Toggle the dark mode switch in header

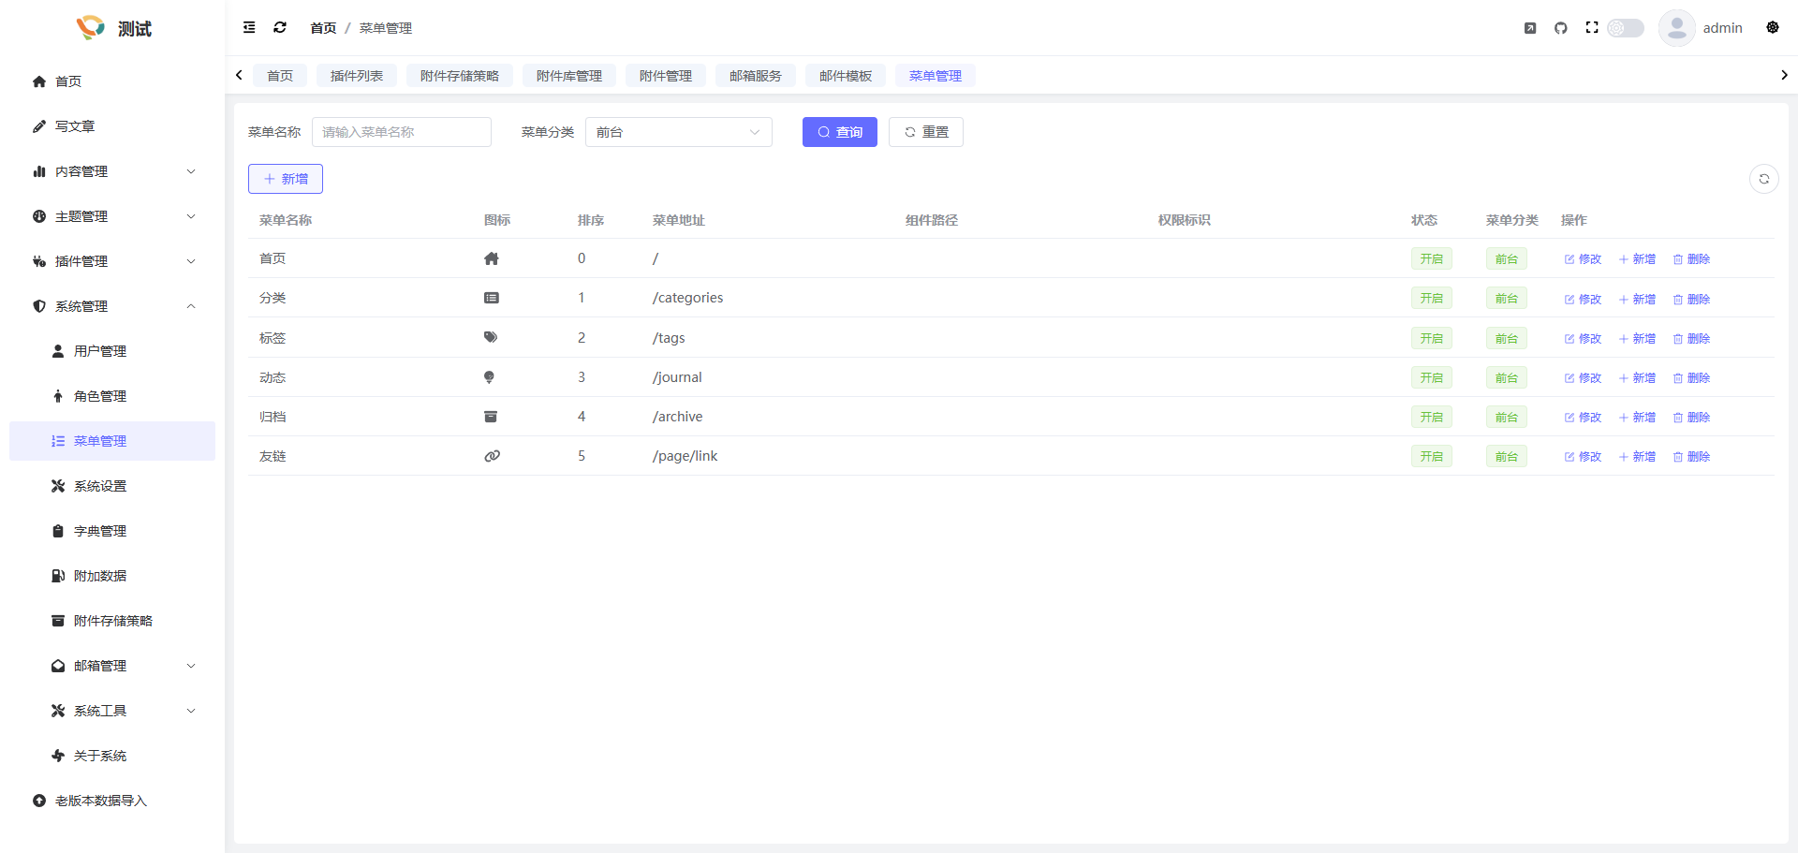[1625, 27]
